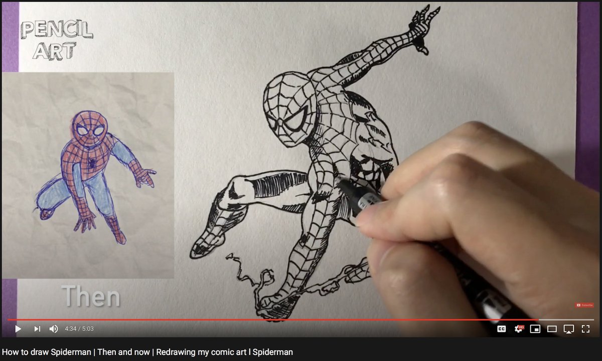This screenshot has width=602, height=361.
Task: Open the video settings gear
Action: (519, 329)
